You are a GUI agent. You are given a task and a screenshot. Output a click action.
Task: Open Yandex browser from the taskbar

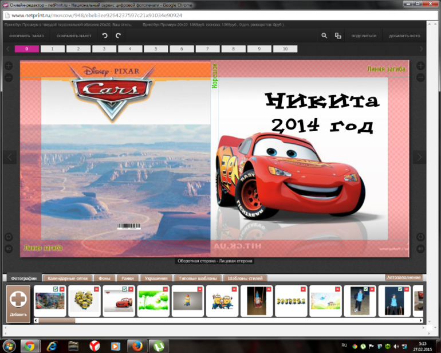tap(93, 346)
